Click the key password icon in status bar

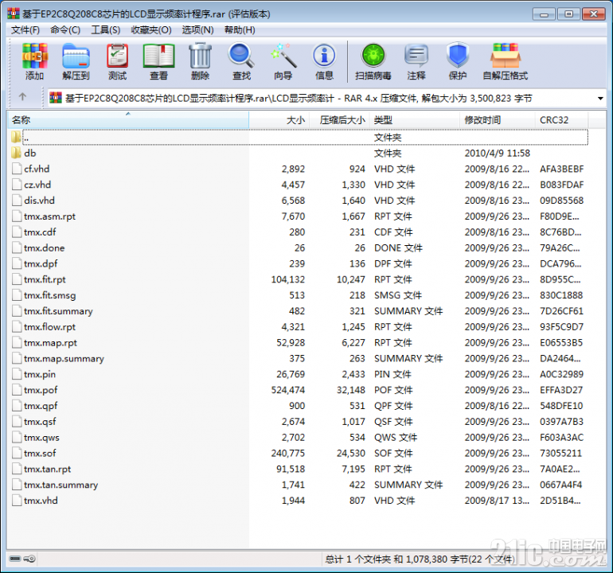[x=29, y=559]
